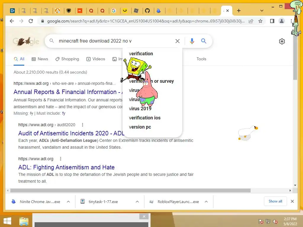The width and height of the screenshot is (303, 227).
Task: Open the search Tools options
Action: click(201, 59)
